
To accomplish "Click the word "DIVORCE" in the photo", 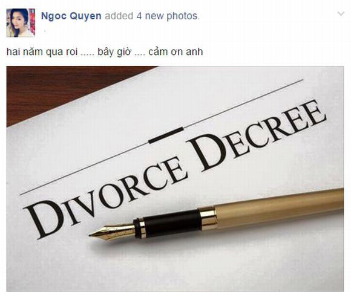I will (105, 196).
